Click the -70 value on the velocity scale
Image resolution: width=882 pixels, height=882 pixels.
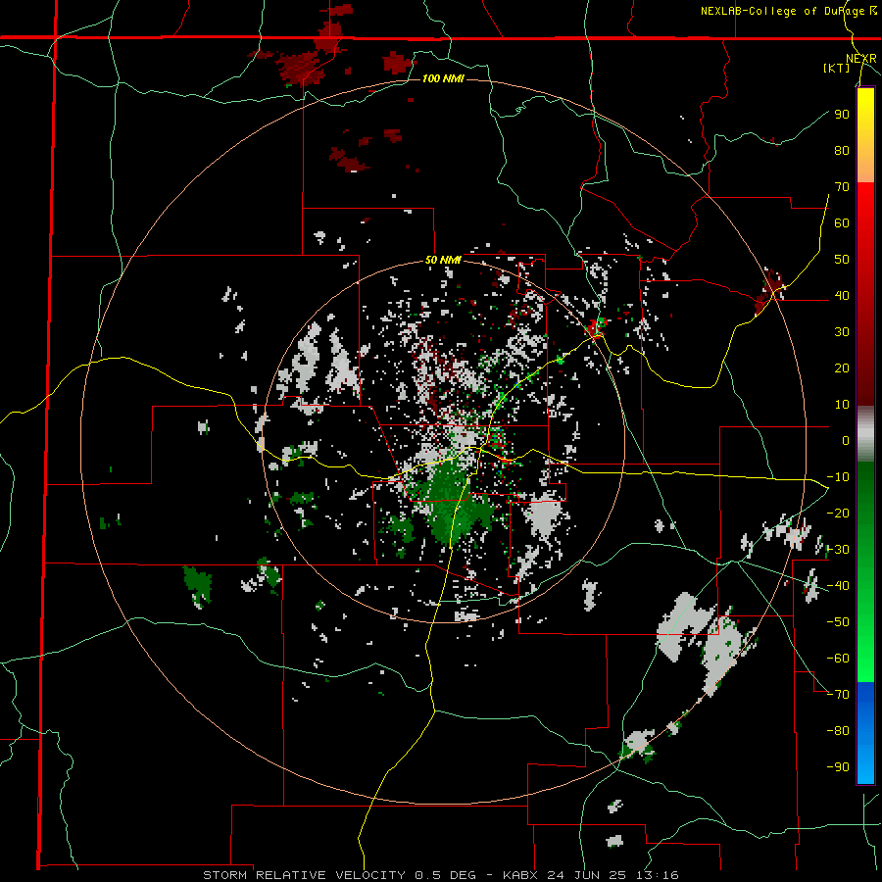838,694
